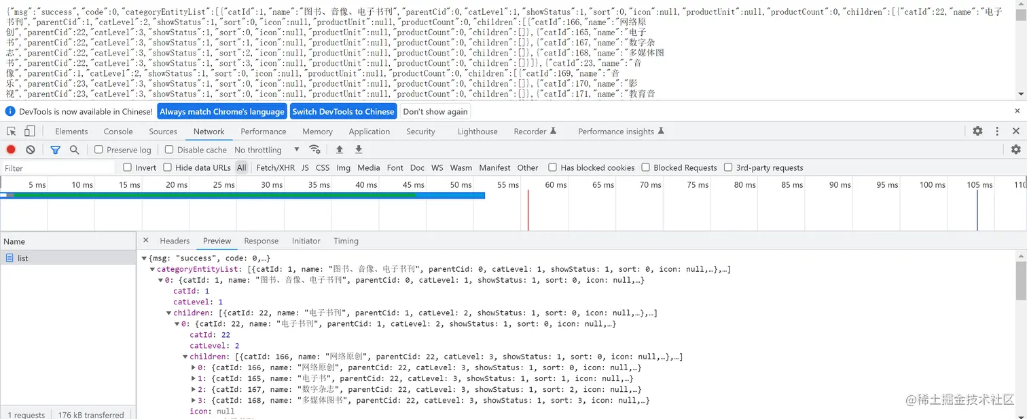Toggle the network filter funnel icon
The height and width of the screenshot is (419, 1027).
point(56,150)
